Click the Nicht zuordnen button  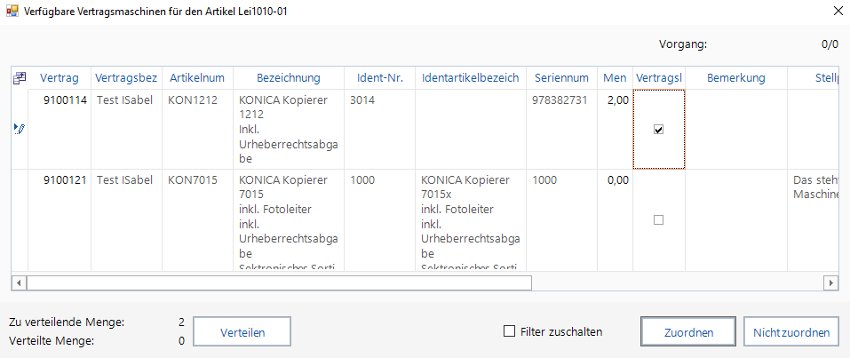point(790,332)
